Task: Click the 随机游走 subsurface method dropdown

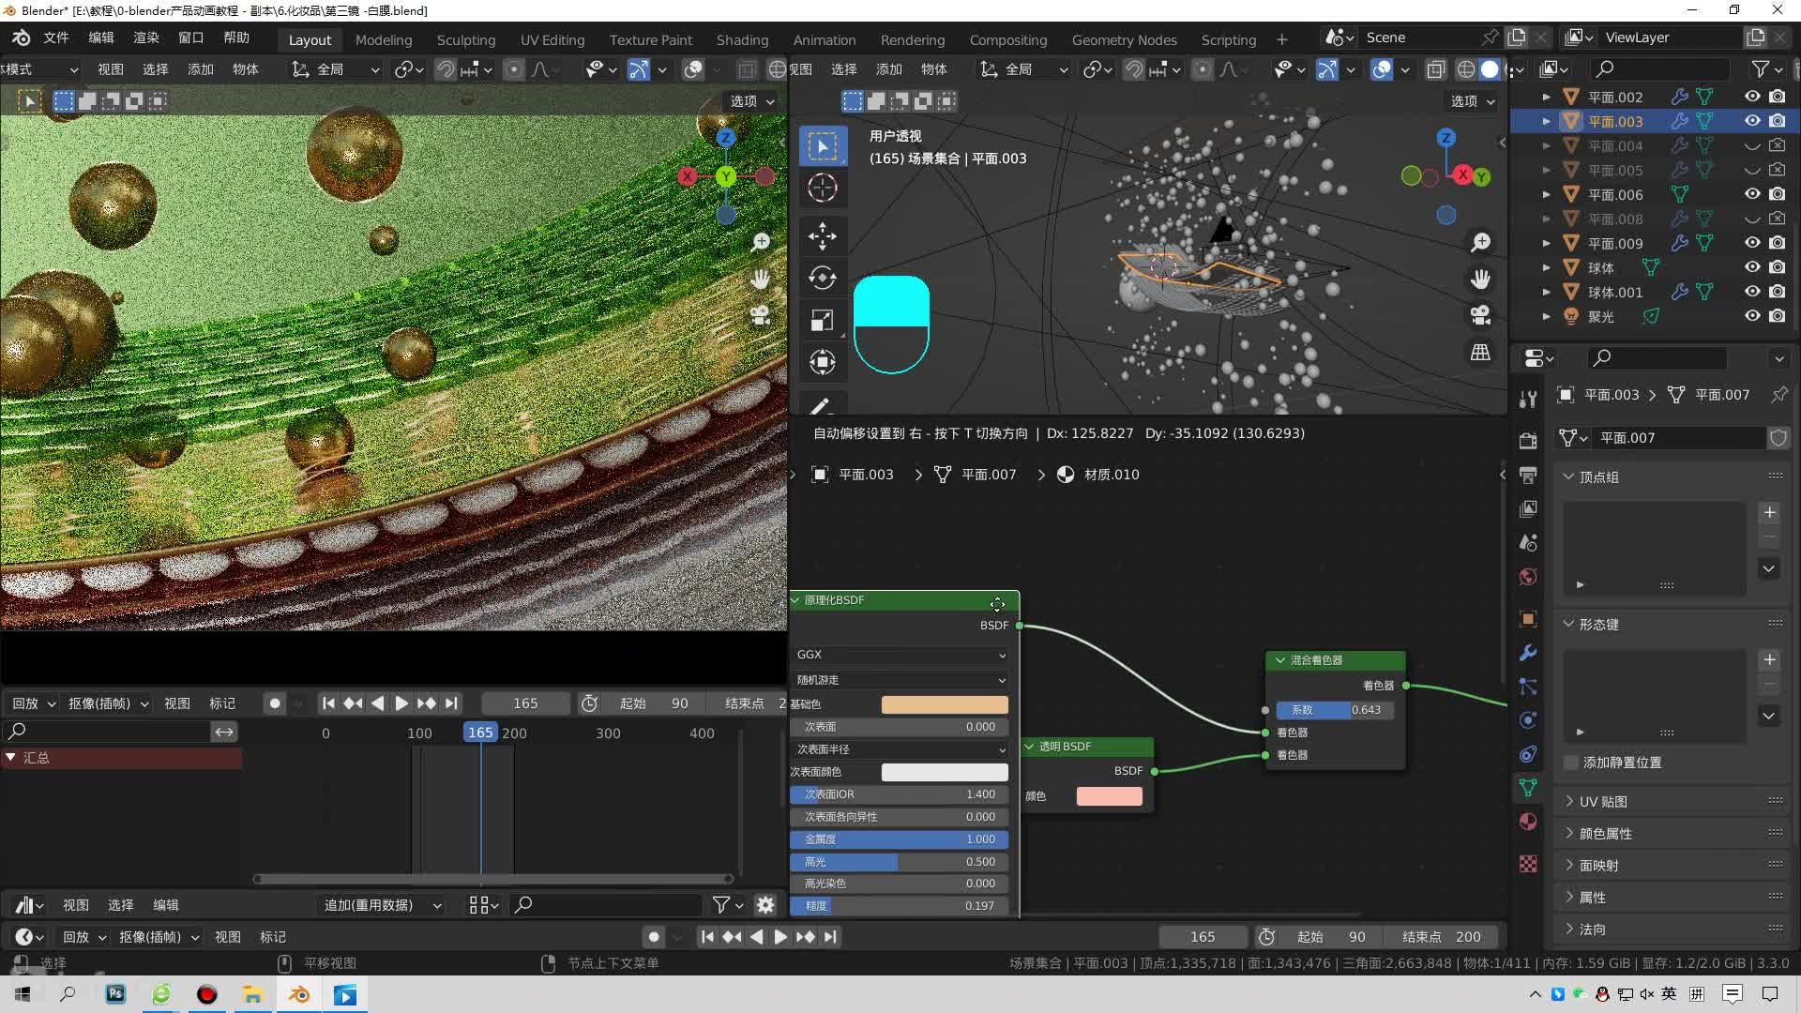Action: tap(900, 678)
